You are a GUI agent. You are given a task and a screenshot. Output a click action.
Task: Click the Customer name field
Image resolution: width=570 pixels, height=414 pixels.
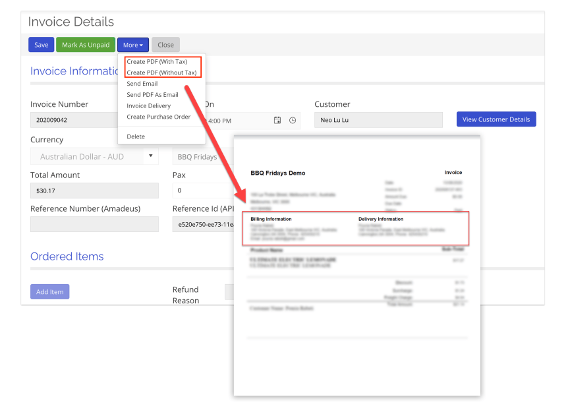click(378, 120)
